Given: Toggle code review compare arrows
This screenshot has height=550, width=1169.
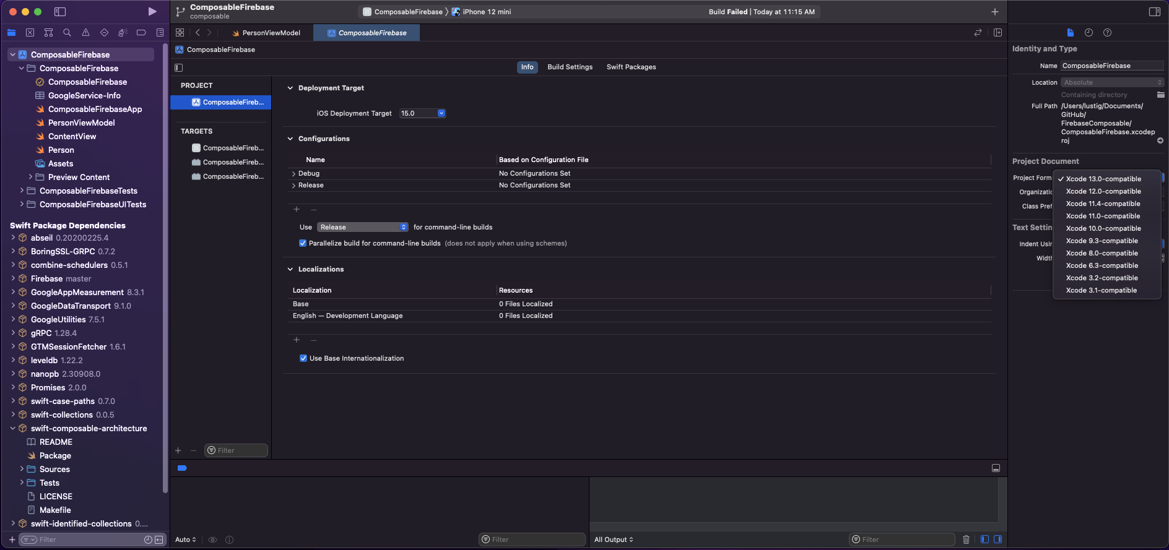Looking at the screenshot, I should [x=978, y=32].
